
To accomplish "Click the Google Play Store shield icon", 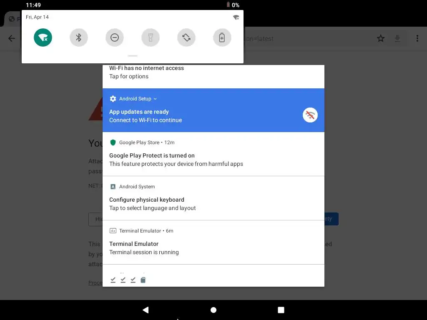I will coord(113,142).
